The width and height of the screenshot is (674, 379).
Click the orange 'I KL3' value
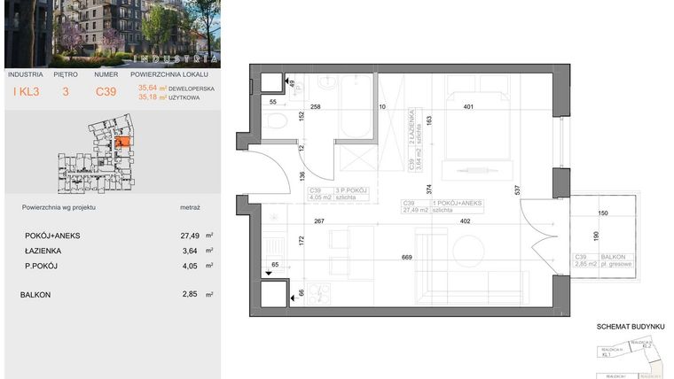click(27, 91)
